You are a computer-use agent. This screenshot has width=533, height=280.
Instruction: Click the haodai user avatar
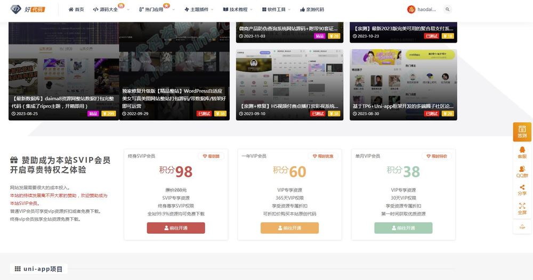pyautogui.click(x=411, y=10)
